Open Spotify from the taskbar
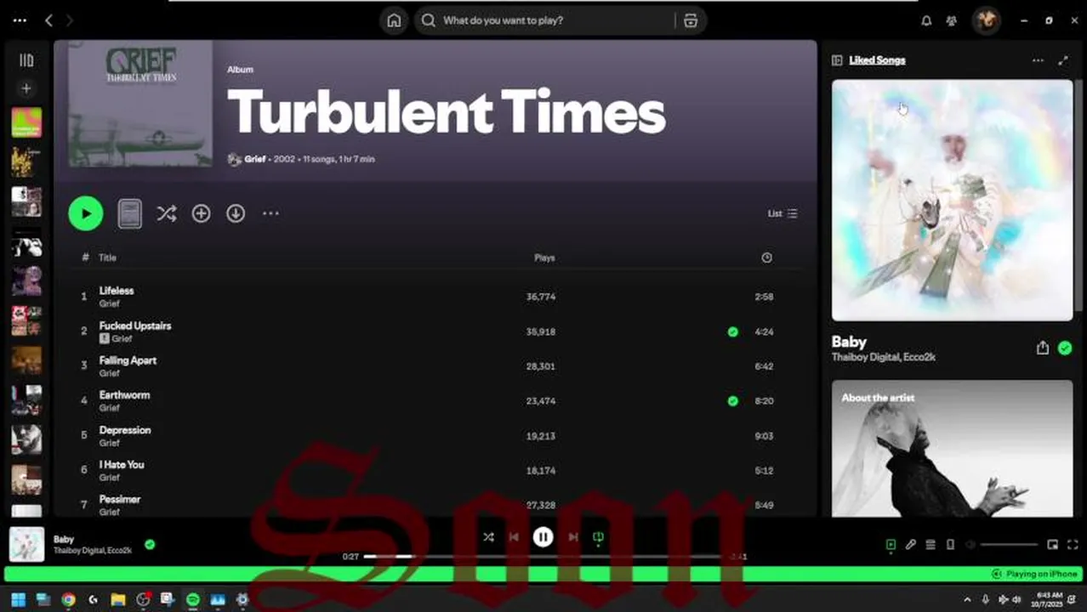The width and height of the screenshot is (1087, 612). point(193,600)
